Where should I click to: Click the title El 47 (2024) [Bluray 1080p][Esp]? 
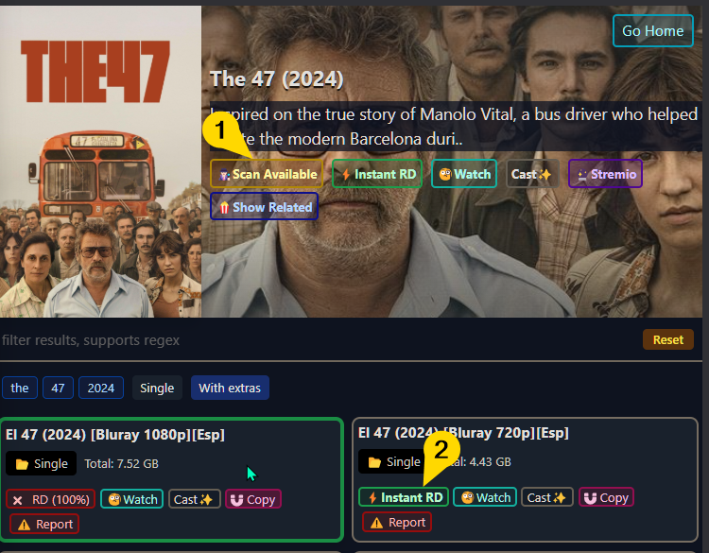pyautogui.click(x=115, y=435)
